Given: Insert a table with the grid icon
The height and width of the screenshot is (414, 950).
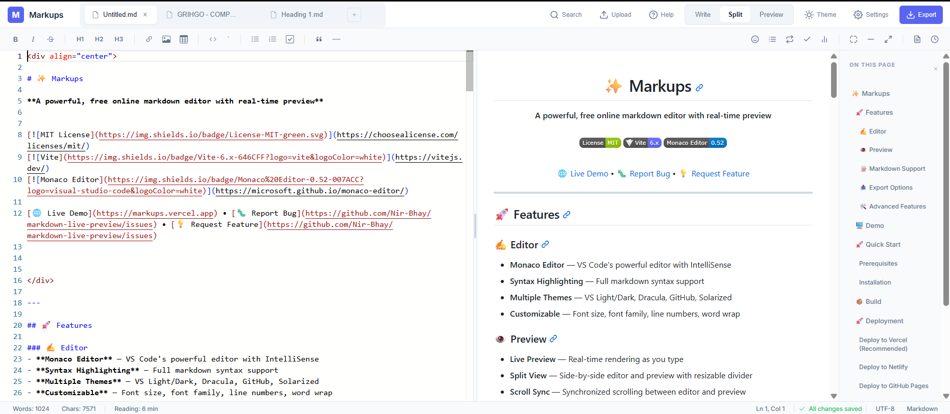Looking at the screenshot, I should coord(184,39).
